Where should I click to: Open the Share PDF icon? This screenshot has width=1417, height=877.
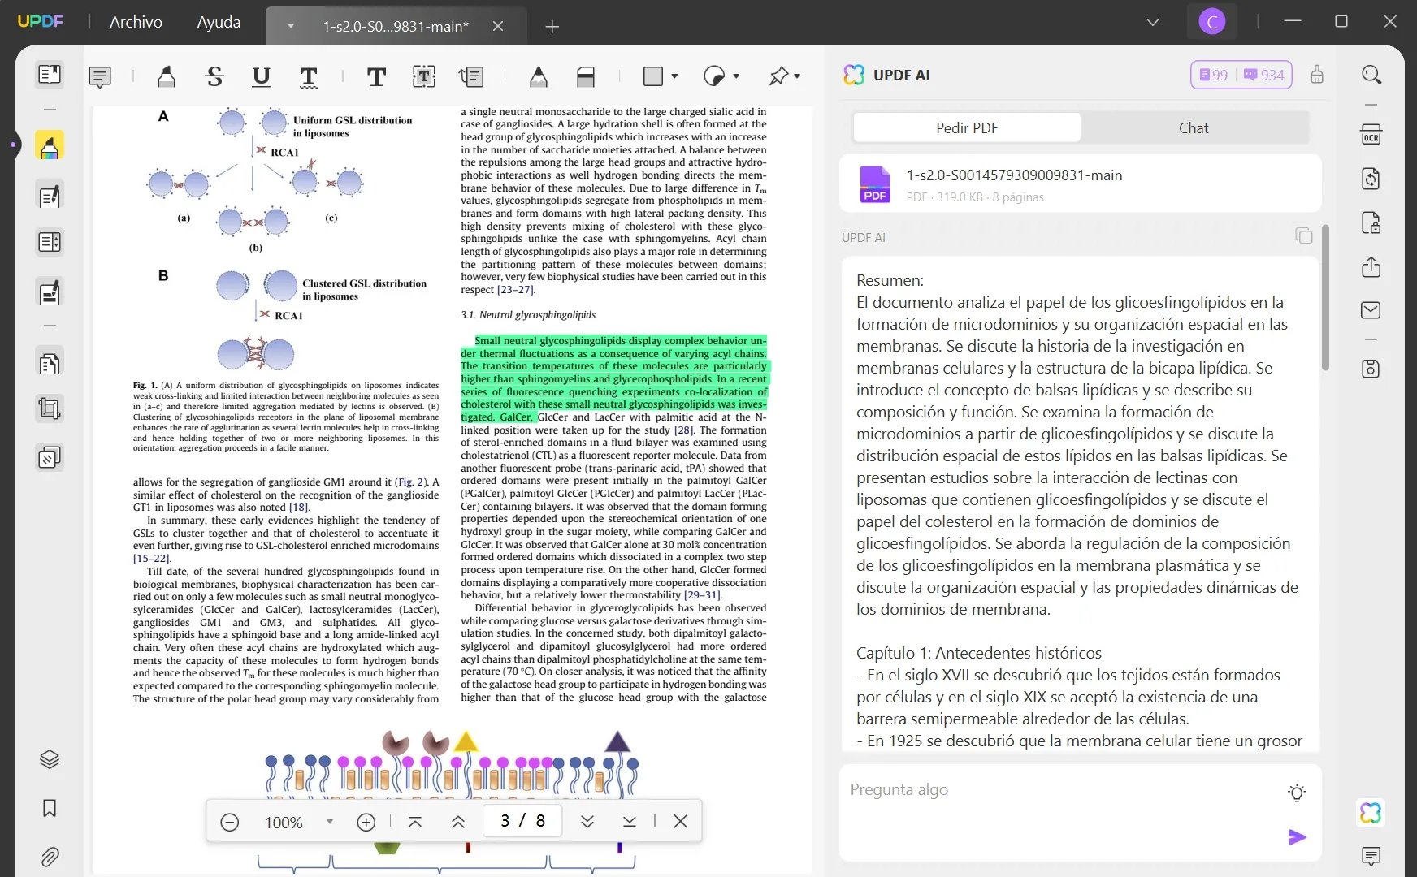coord(1371,266)
